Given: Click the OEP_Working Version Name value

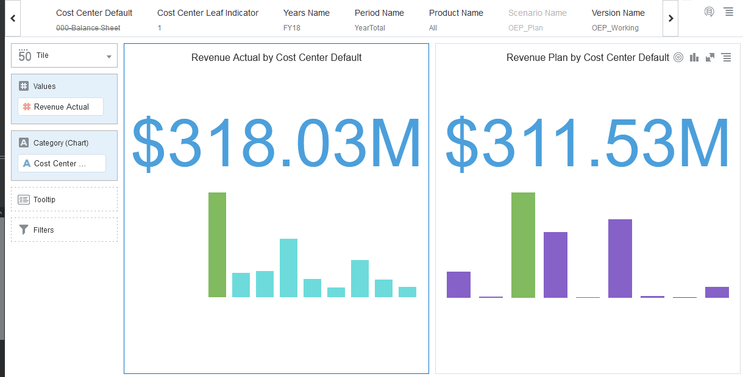Looking at the screenshot, I should (616, 27).
